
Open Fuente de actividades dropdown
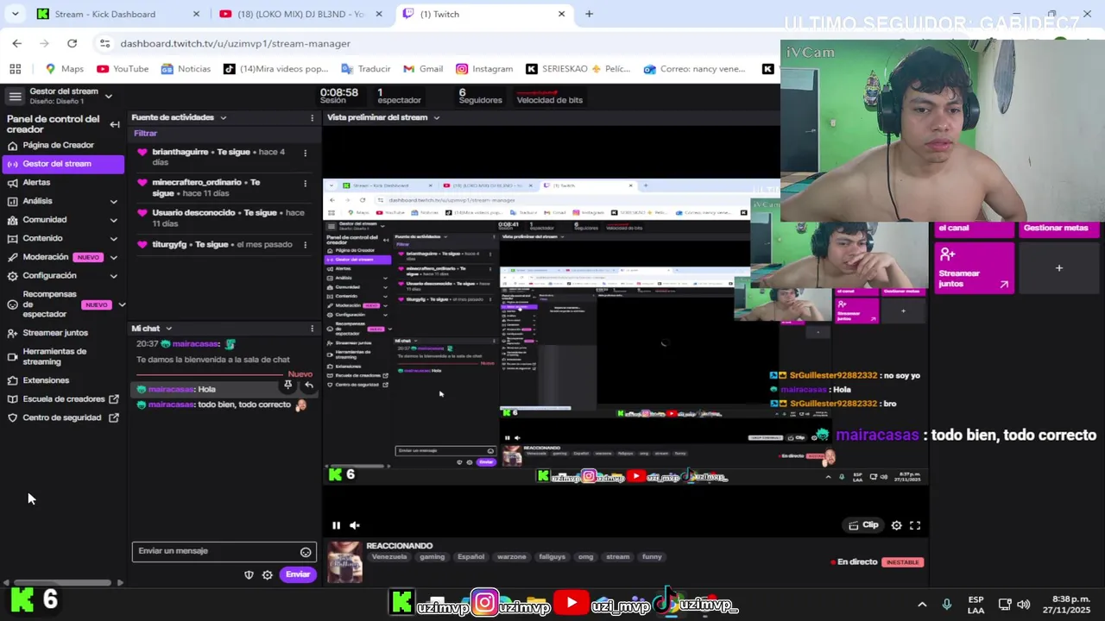(223, 117)
